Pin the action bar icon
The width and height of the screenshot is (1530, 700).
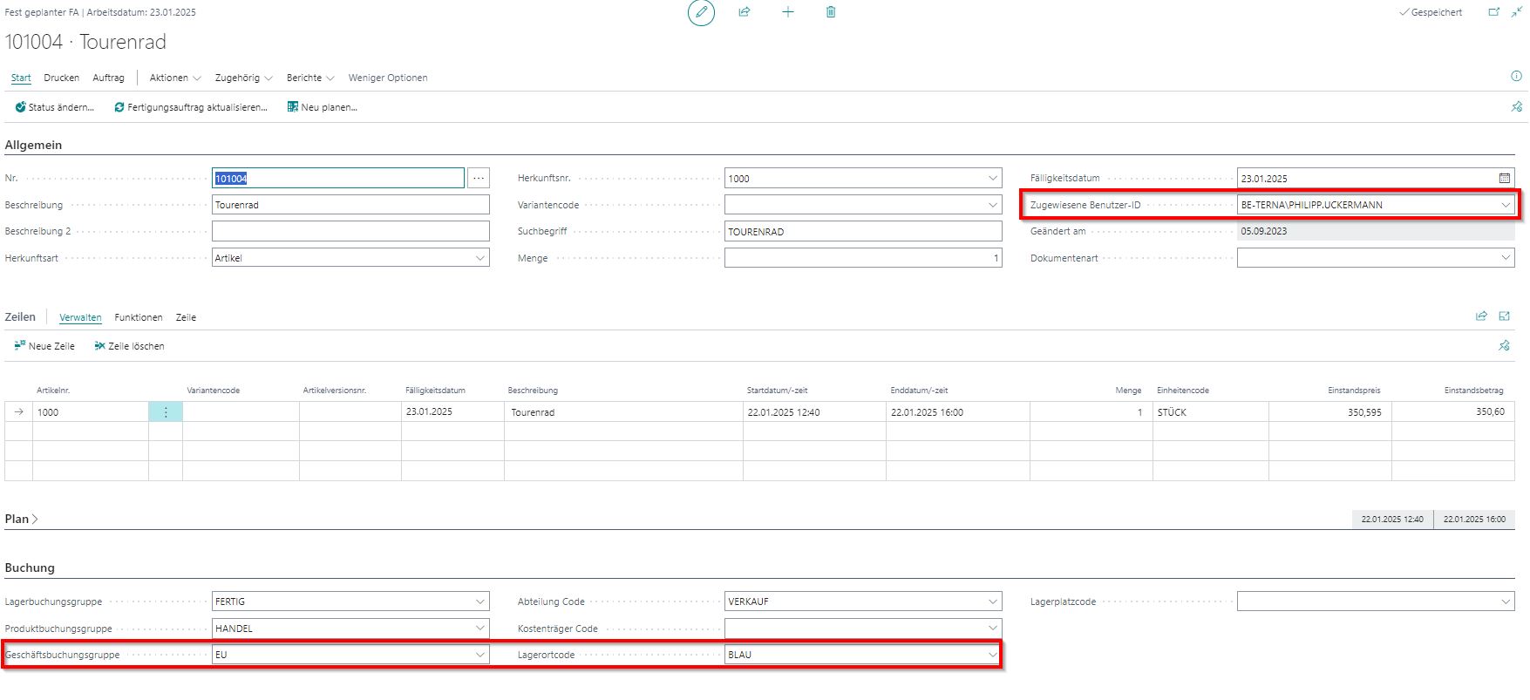pyautogui.click(x=1516, y=107)
